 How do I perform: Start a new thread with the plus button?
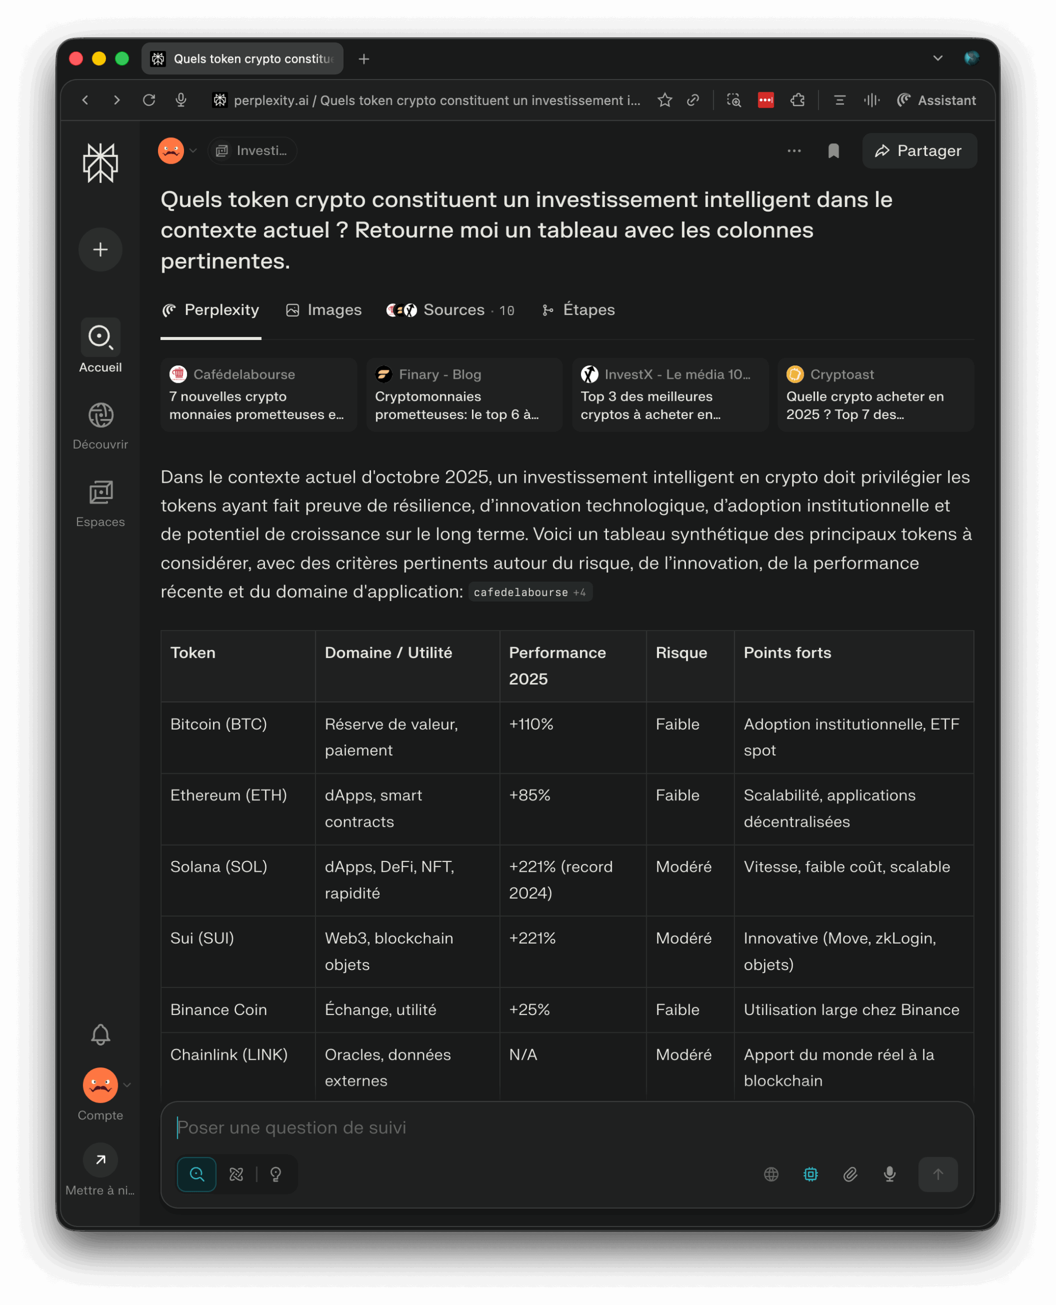pos(100,249)
